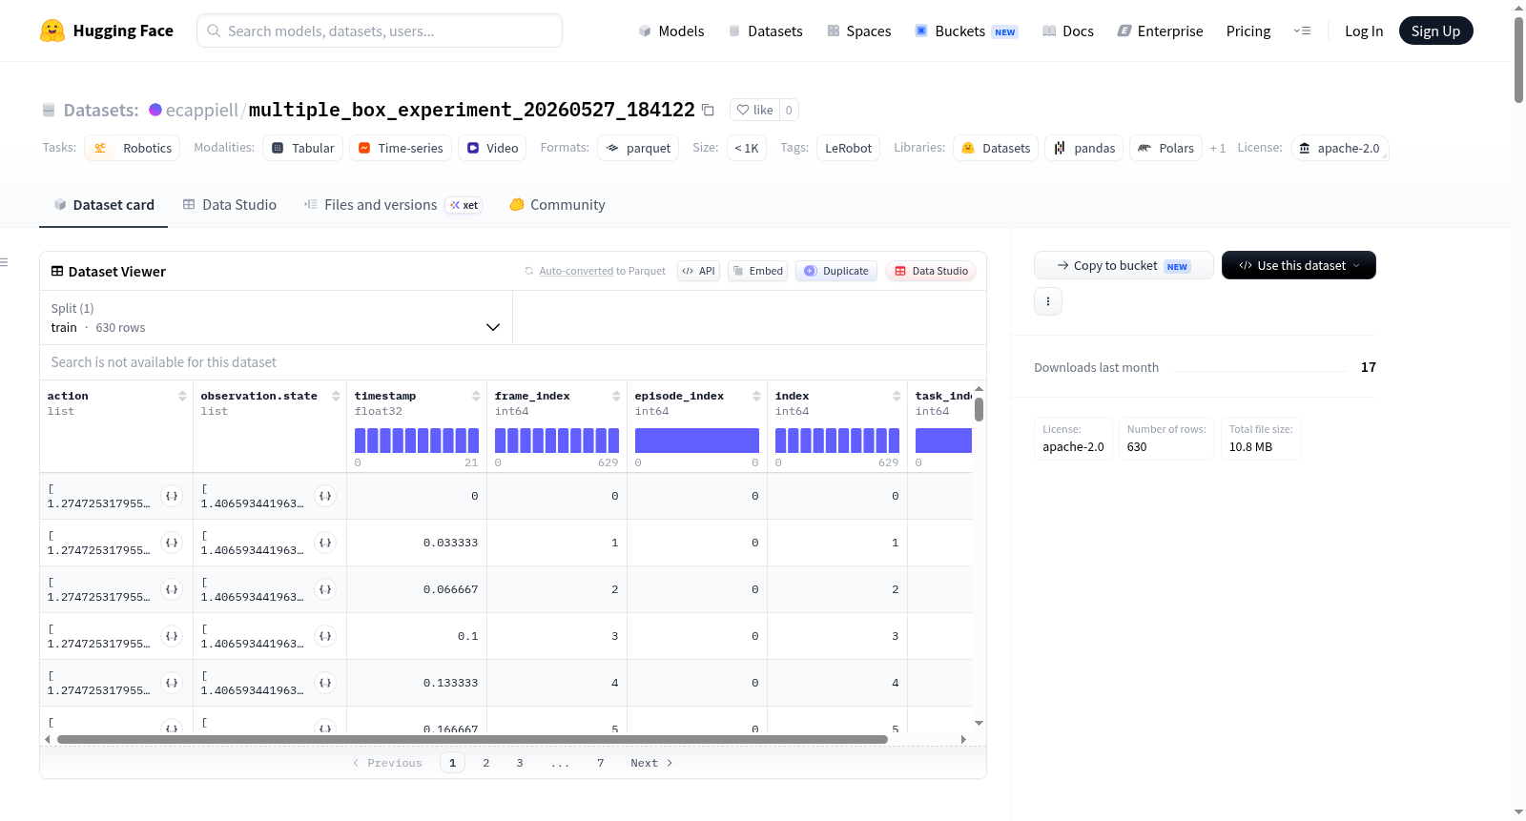Sort by the action column

click(x=182, y=396)
